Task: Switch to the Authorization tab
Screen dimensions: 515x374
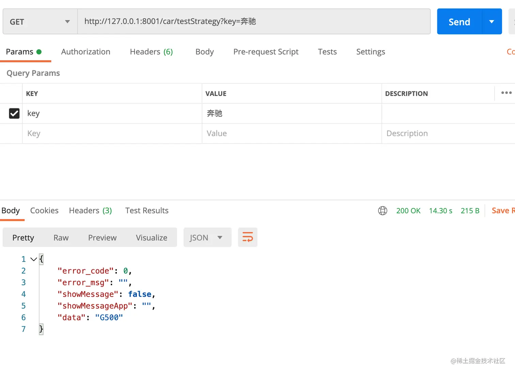Action: (x=85, y=52)
